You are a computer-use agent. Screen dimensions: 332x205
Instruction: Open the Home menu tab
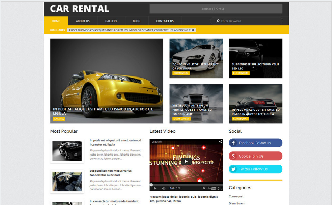[56, 21]
